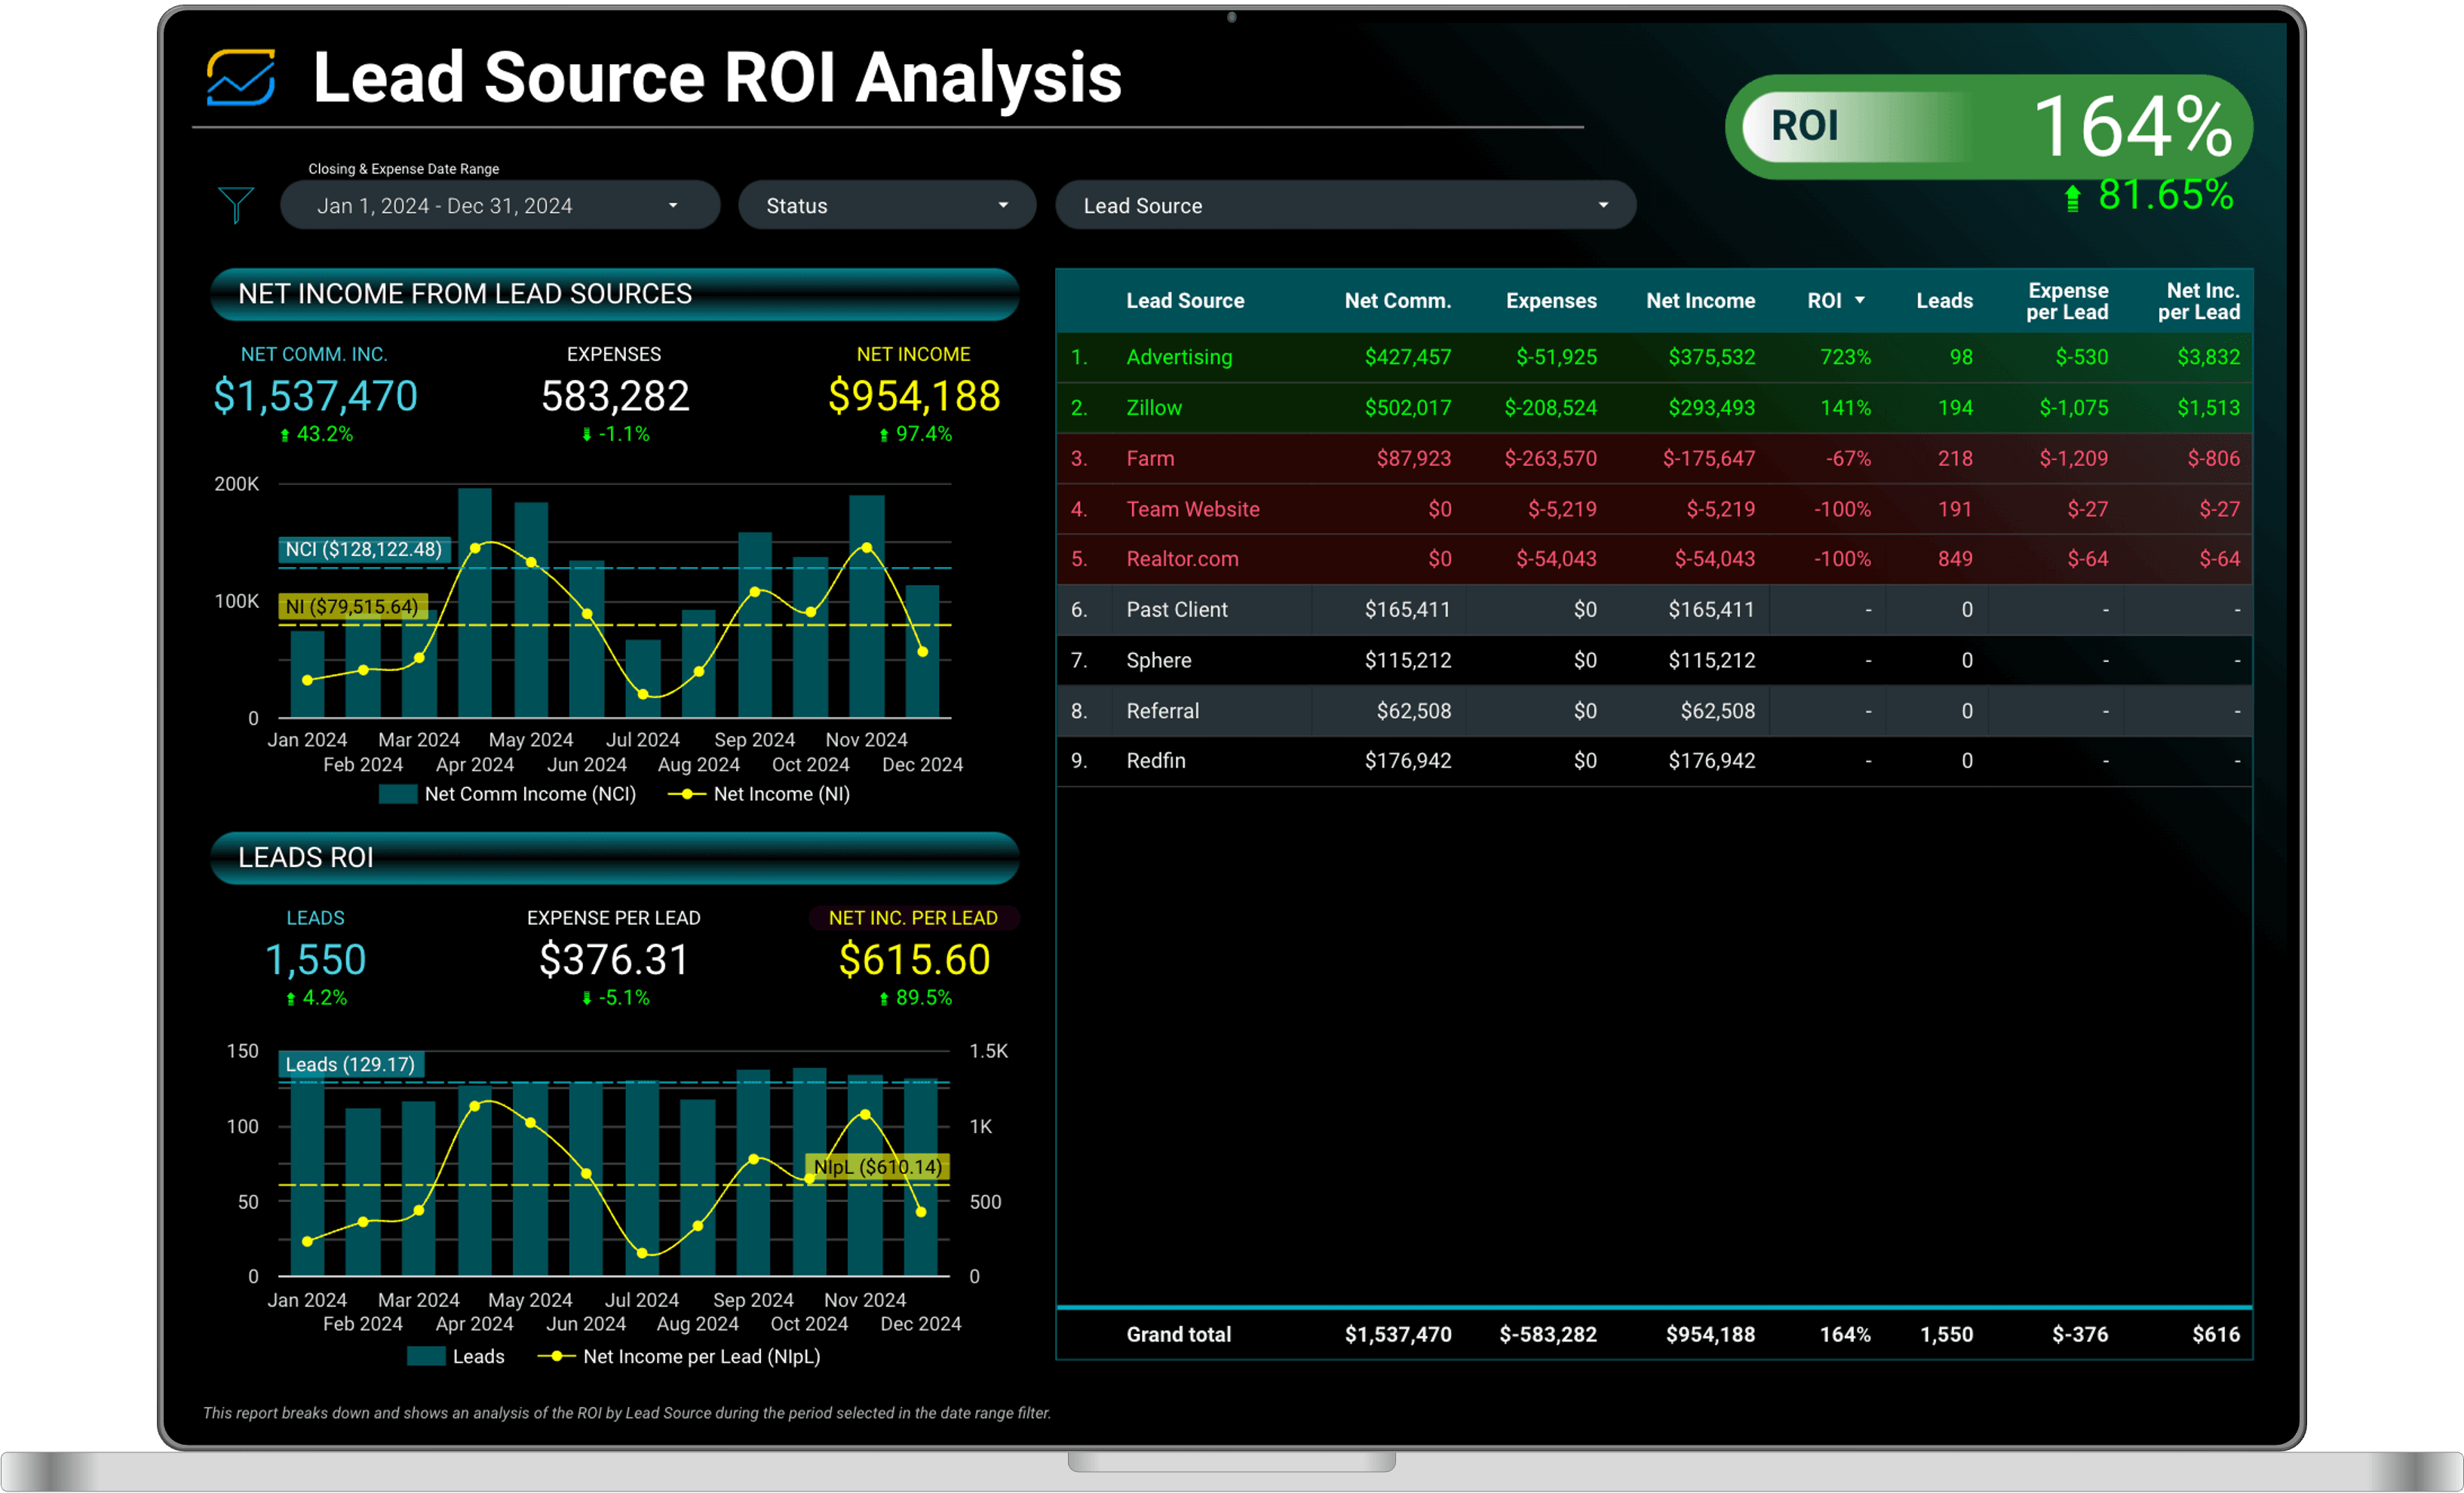Select the Zillow lead source row

point(1654,408)
